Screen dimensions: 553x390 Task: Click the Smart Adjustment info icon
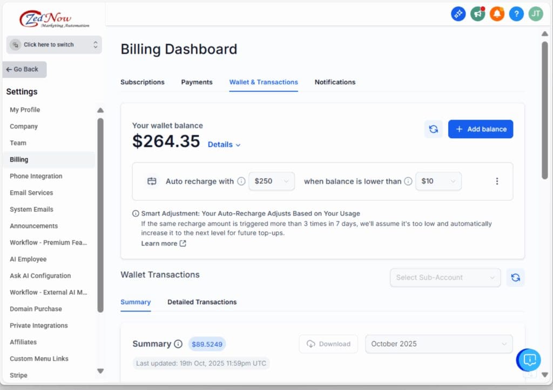click(135, 213)
